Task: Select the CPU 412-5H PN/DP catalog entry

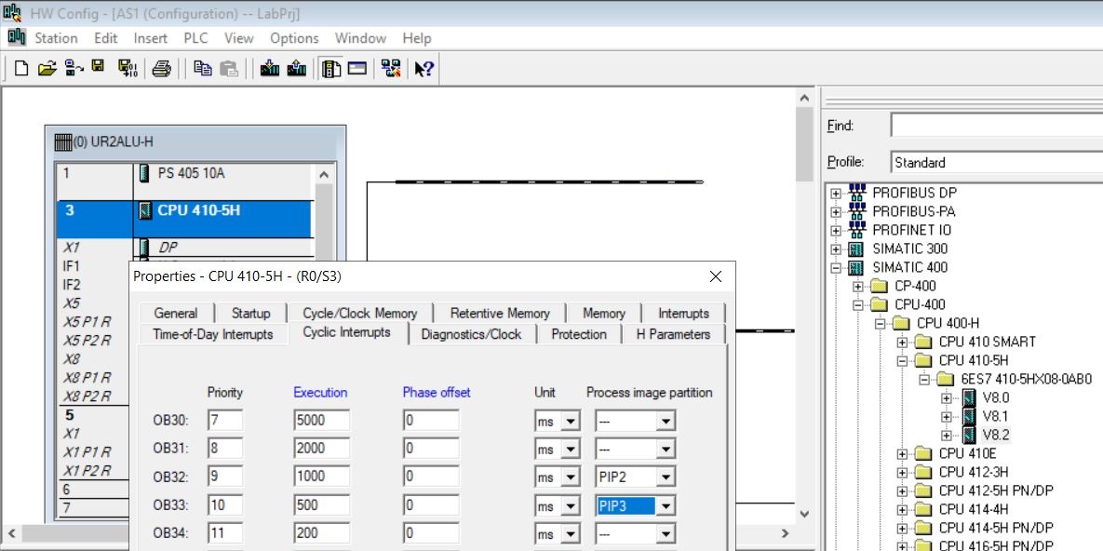Action: (x=995, y=491)
